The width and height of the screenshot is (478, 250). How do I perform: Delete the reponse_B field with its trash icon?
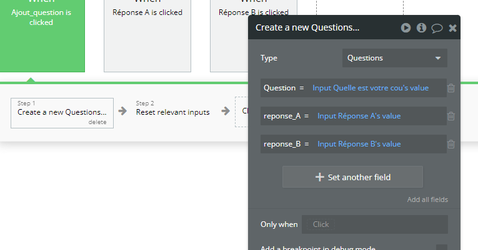(x=451, y=144)
